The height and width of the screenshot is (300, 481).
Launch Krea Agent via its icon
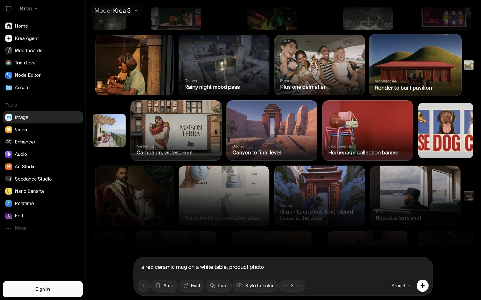click(9, 38)
